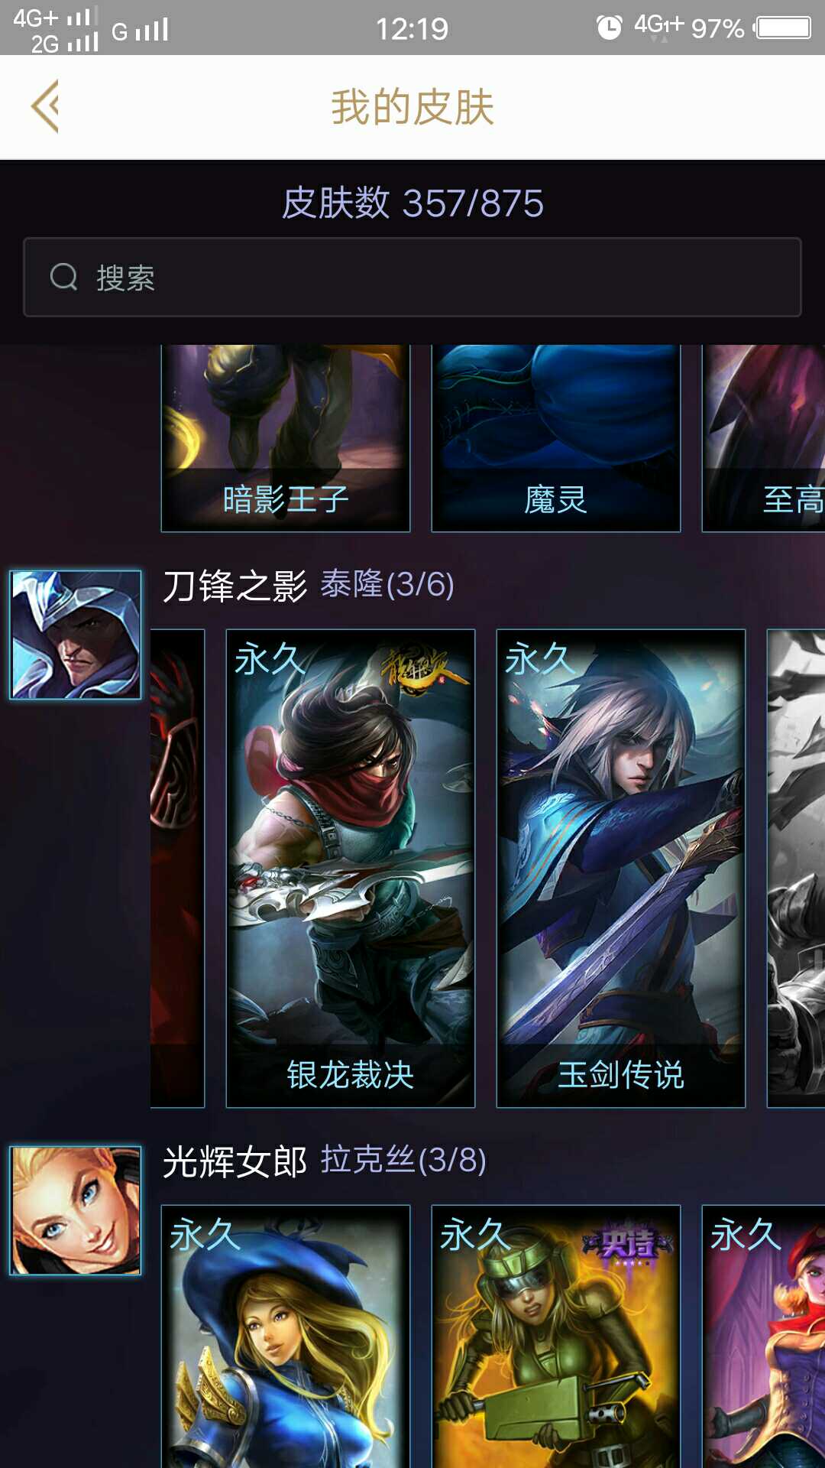Open the 暗影王子 skin card

[286, 438]
